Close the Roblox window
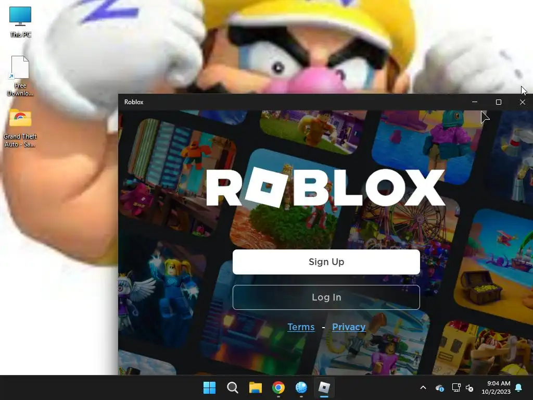 522,102
